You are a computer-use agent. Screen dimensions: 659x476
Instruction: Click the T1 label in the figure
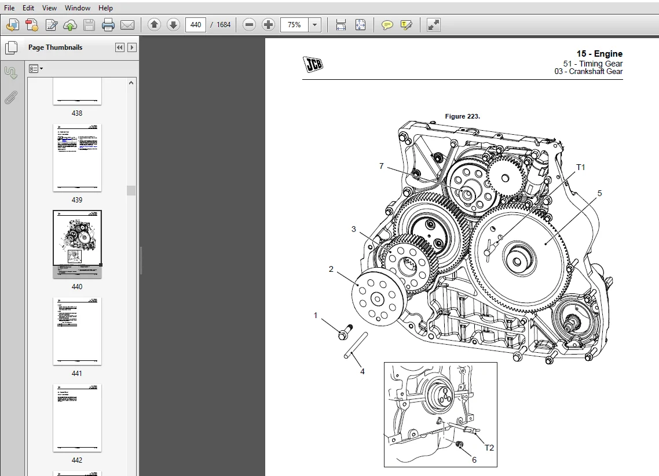580,167
